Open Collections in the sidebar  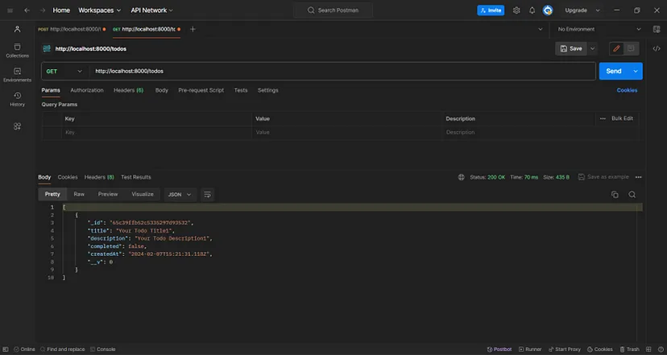pos(18,50)
